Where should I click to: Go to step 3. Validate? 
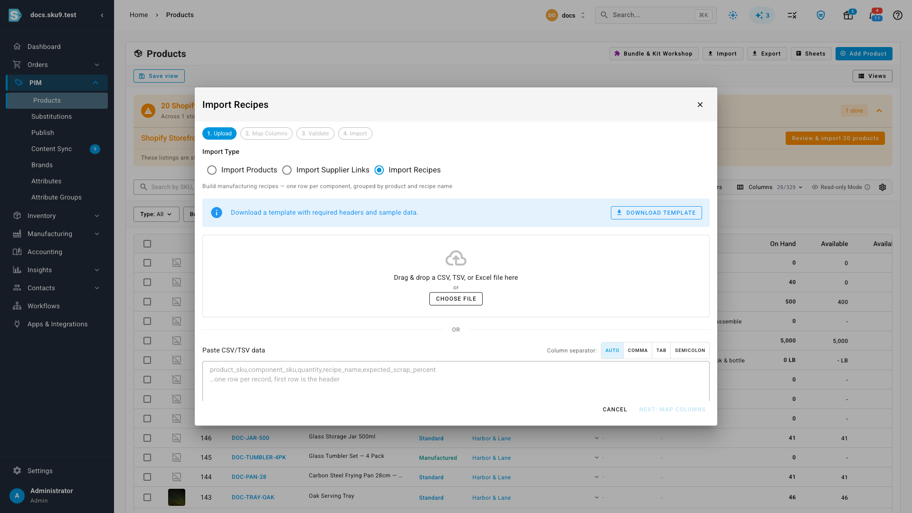[x=315, y=133]
